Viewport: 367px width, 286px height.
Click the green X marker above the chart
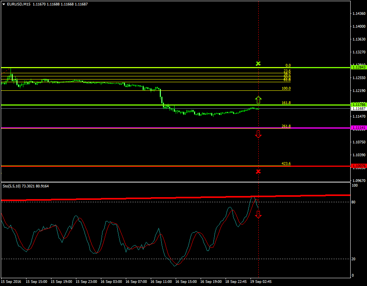pyautogui.click(x=258, y=63)
